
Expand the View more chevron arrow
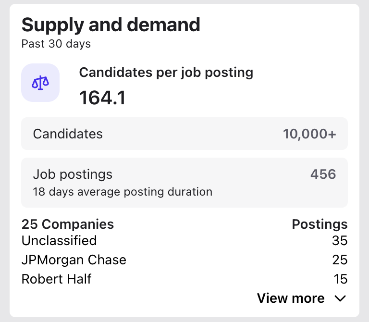click(340, 298)
